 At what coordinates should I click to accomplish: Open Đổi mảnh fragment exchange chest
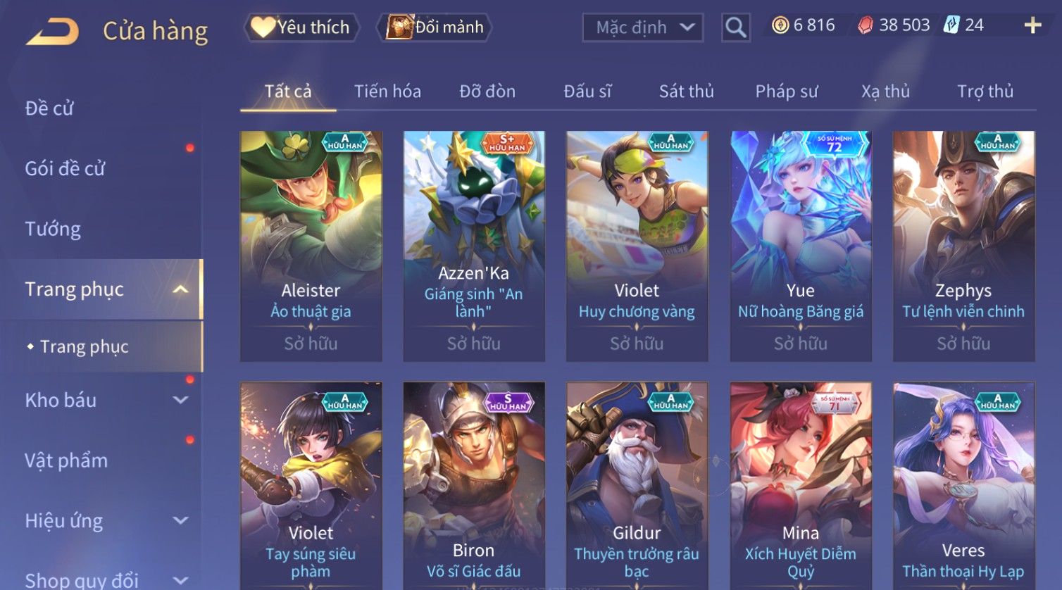click(x=435, y=27)
